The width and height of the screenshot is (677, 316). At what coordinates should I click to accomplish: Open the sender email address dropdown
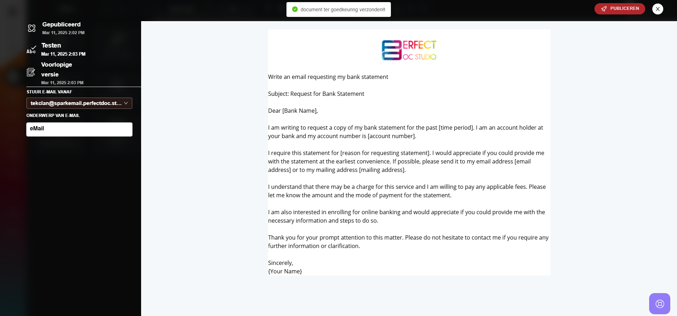click(76, 103)
